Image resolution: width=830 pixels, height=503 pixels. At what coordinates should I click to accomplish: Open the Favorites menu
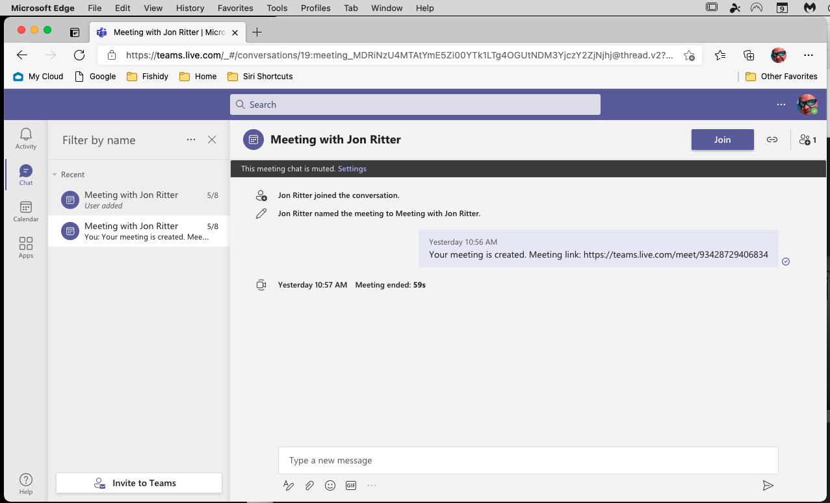tap(235, 8)
